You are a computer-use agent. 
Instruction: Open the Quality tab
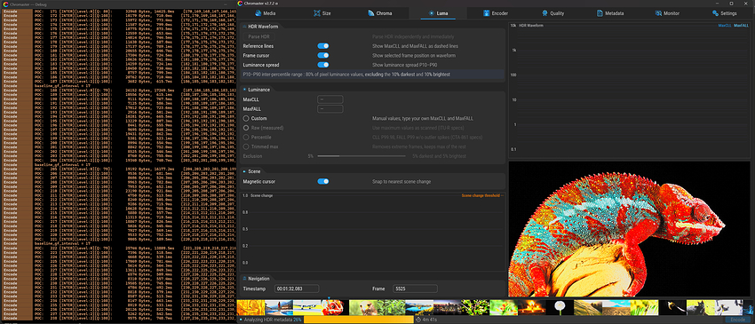tap(552, 13)
